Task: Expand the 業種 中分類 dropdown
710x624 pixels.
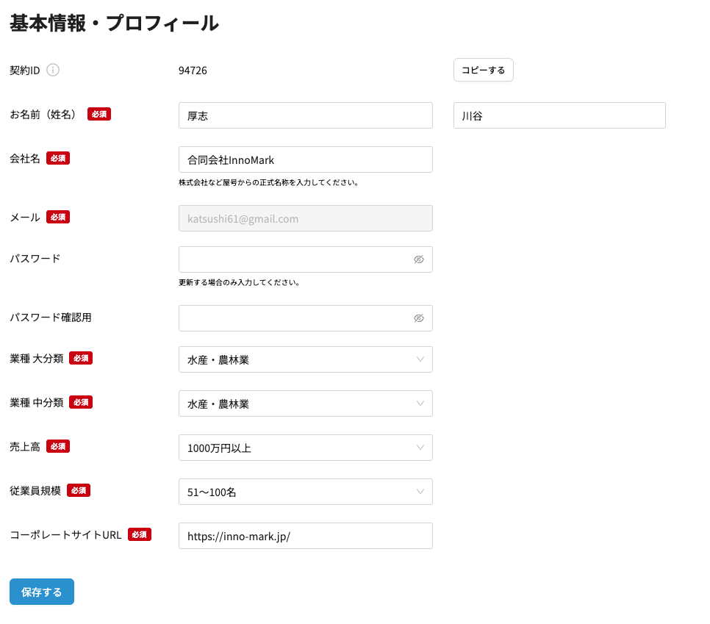Action: (305, 404)
